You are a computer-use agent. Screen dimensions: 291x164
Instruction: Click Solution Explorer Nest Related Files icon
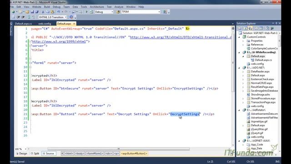(251, 28)
